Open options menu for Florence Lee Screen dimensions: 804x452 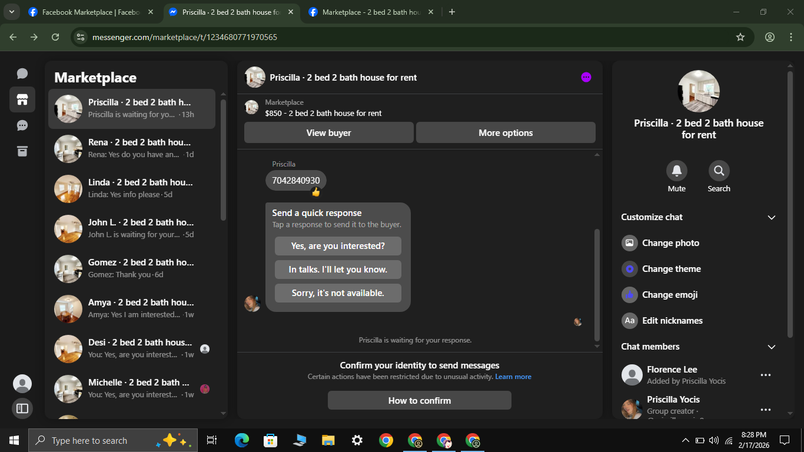[x=765, y=375]
